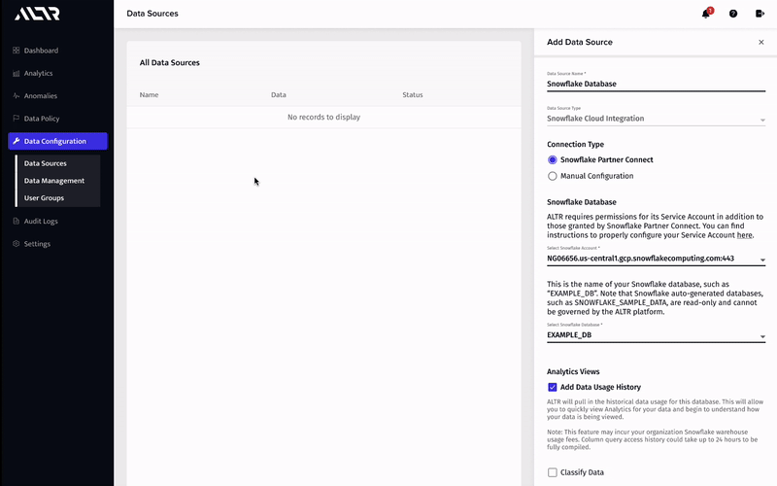
Task: Open the Select Snowflake Database dropdown
Action: (657, 335)
